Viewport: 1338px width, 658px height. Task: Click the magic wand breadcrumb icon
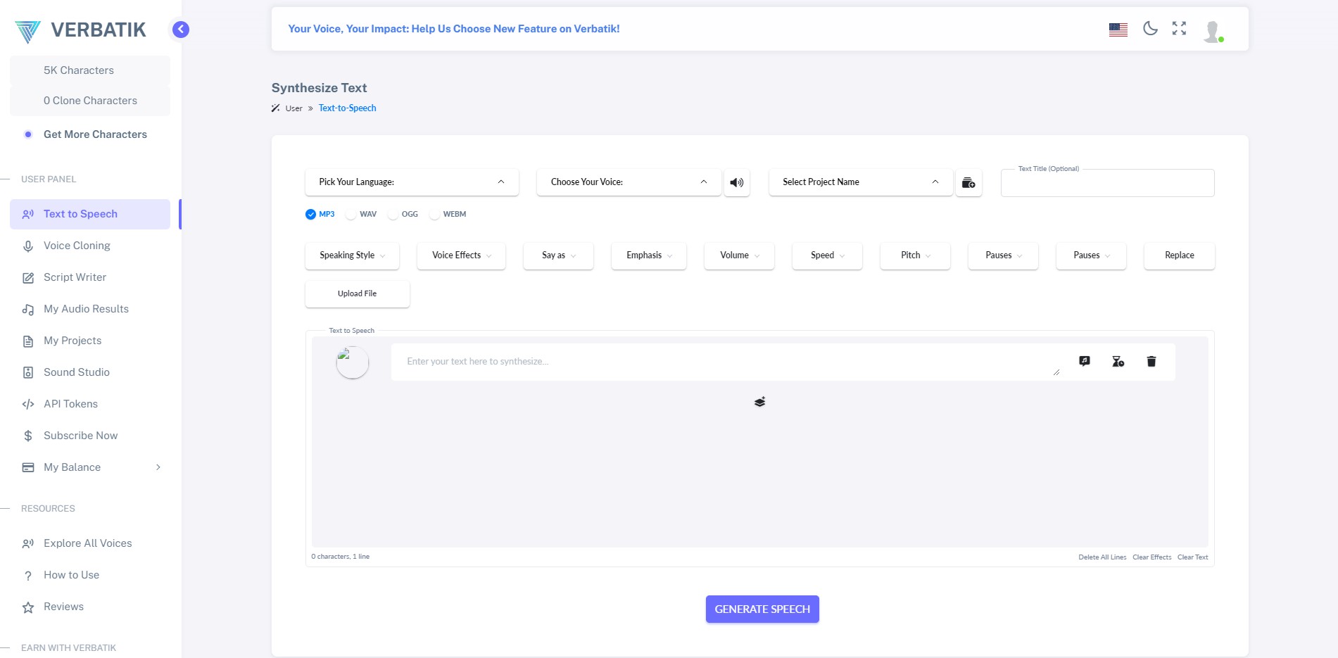[x=276, y=108]
